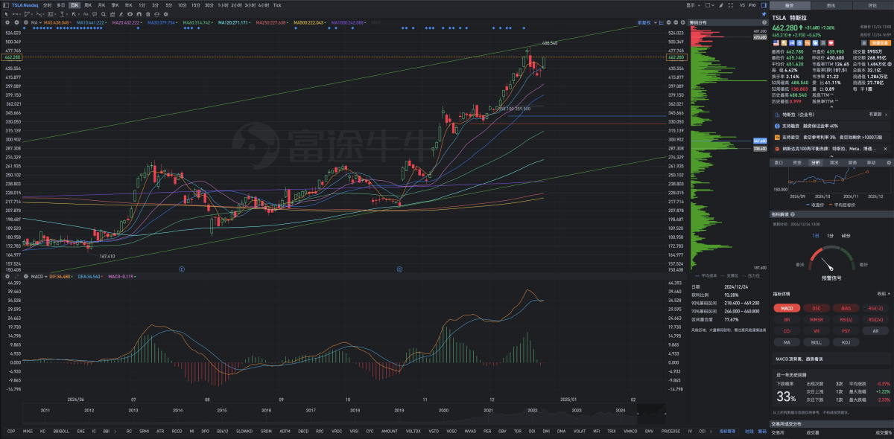Add the BBIBOLL indicator from bottom bar

(x=62, y=431)
